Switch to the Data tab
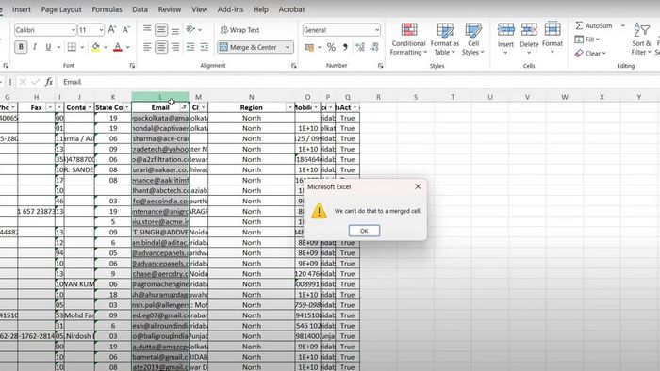The height and width of the screenshot is (371, 660). [140, 9]
